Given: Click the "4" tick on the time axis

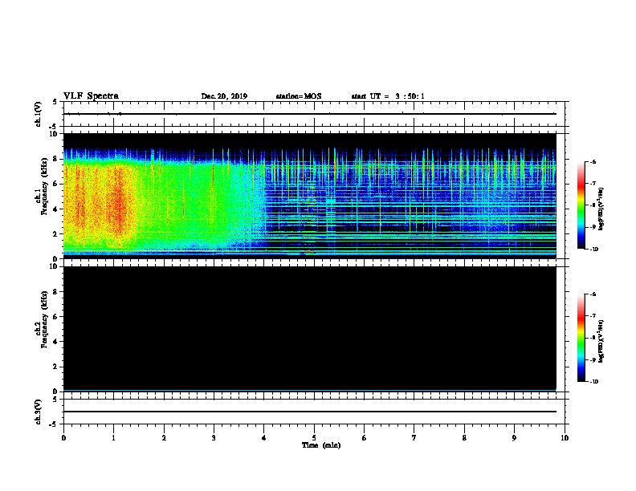Looking at the screenshot, I should (x=264, y=438).
